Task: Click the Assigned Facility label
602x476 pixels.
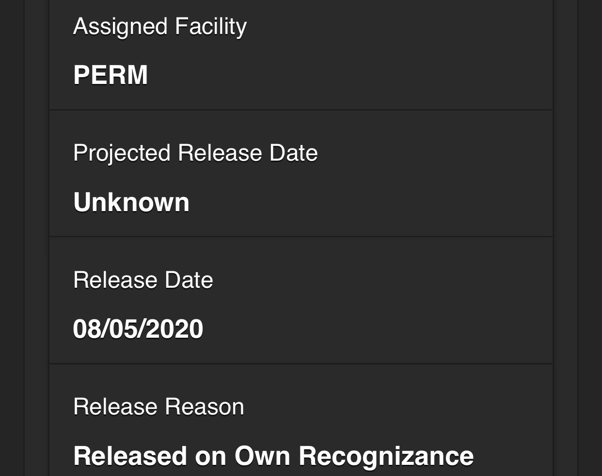Action: 159,27
